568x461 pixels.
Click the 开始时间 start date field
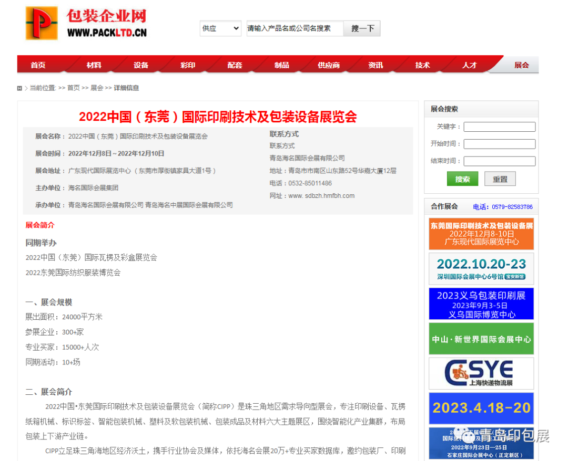[500, 144]
